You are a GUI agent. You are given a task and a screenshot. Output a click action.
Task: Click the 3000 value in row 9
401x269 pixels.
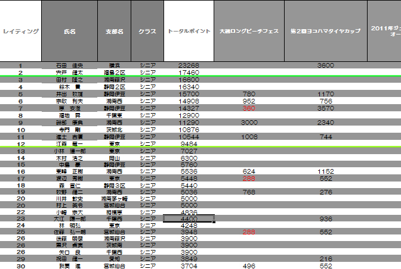[x=249, y=123]
